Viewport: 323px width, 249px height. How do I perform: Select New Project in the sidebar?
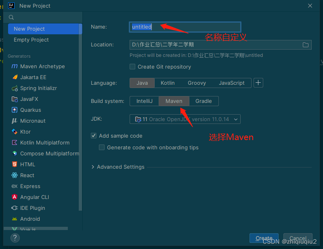point(45,29)
